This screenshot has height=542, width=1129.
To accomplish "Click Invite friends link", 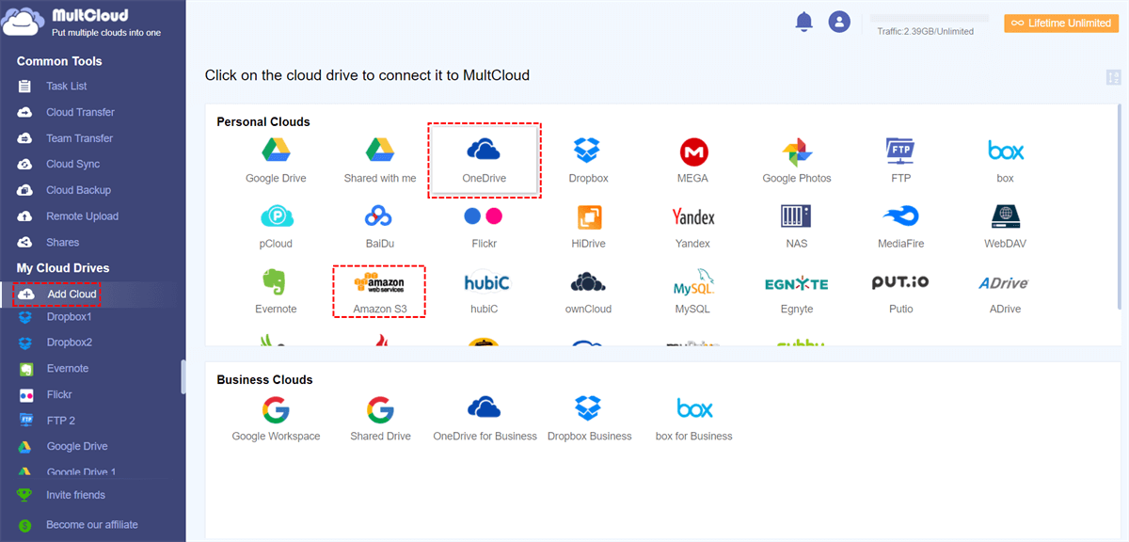I will click(75, 495).
